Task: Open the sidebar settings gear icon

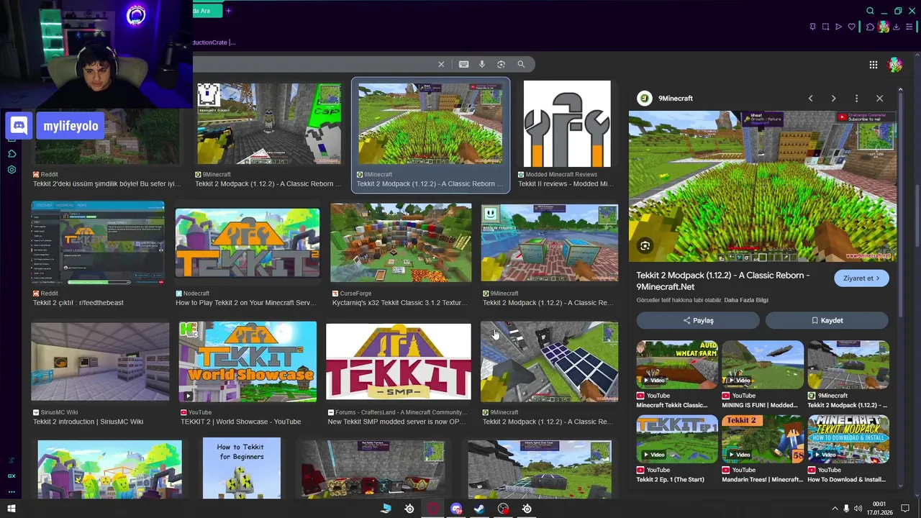Action: pyautogui.click(x=12, y=170)
